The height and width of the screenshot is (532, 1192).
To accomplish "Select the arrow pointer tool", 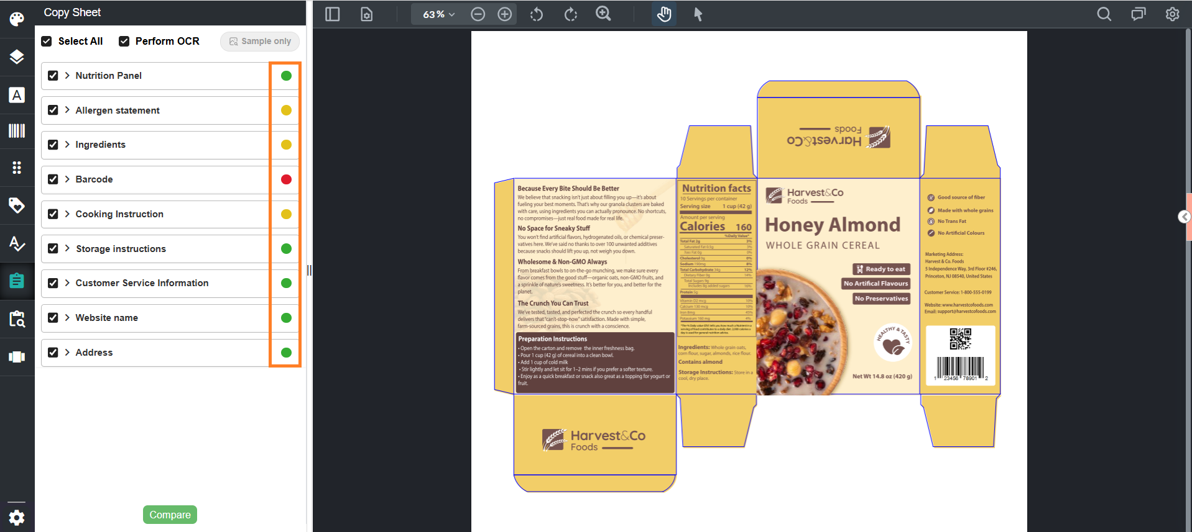I will (698, 14).
